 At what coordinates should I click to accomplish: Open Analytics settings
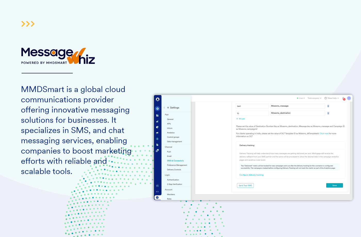171,133
